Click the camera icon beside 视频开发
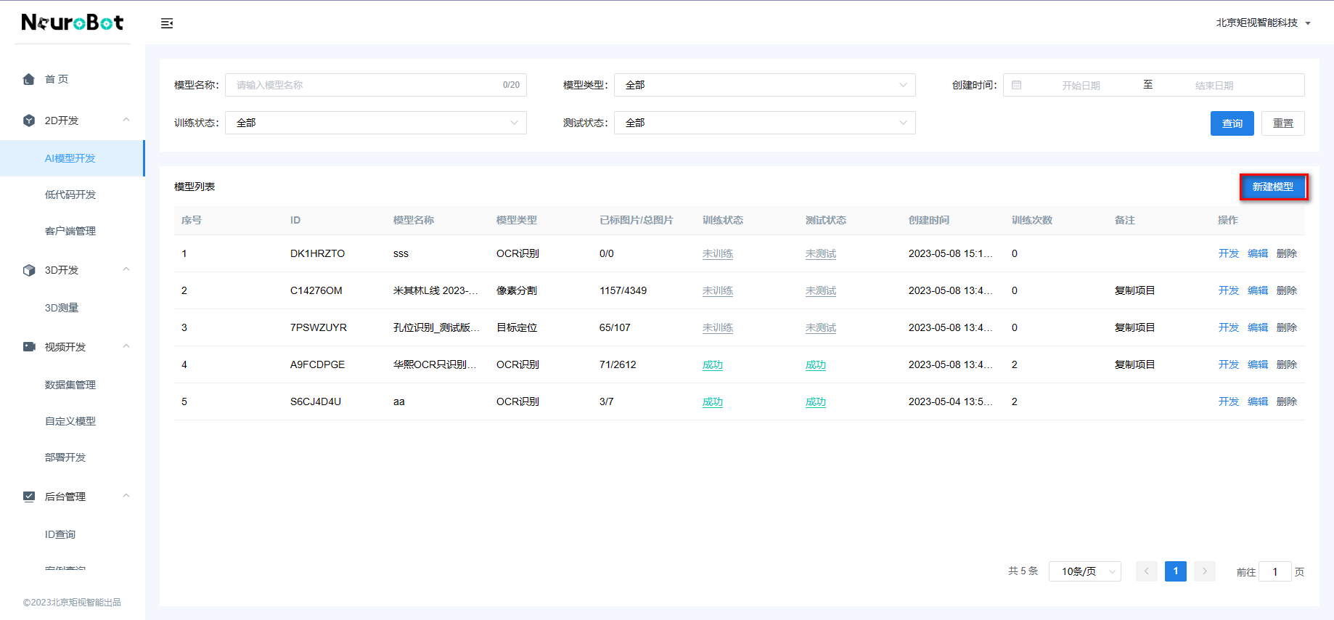Screen dimensions: 1334x620 coord(29,347)
